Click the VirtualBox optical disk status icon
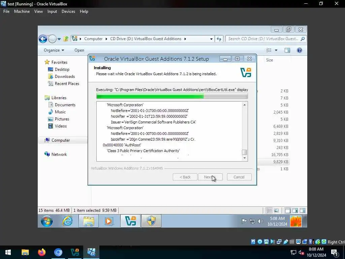This screenshot has width=345, height=259. pos(260,242)
